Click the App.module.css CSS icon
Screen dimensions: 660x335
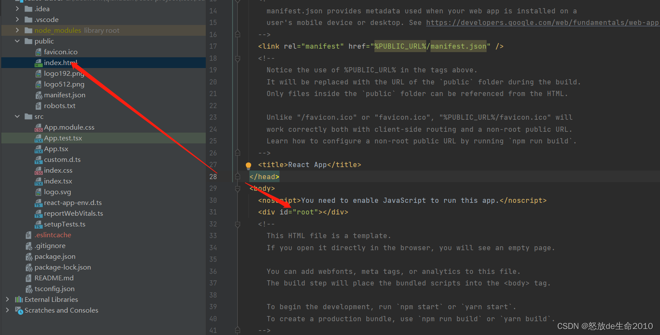38,127
